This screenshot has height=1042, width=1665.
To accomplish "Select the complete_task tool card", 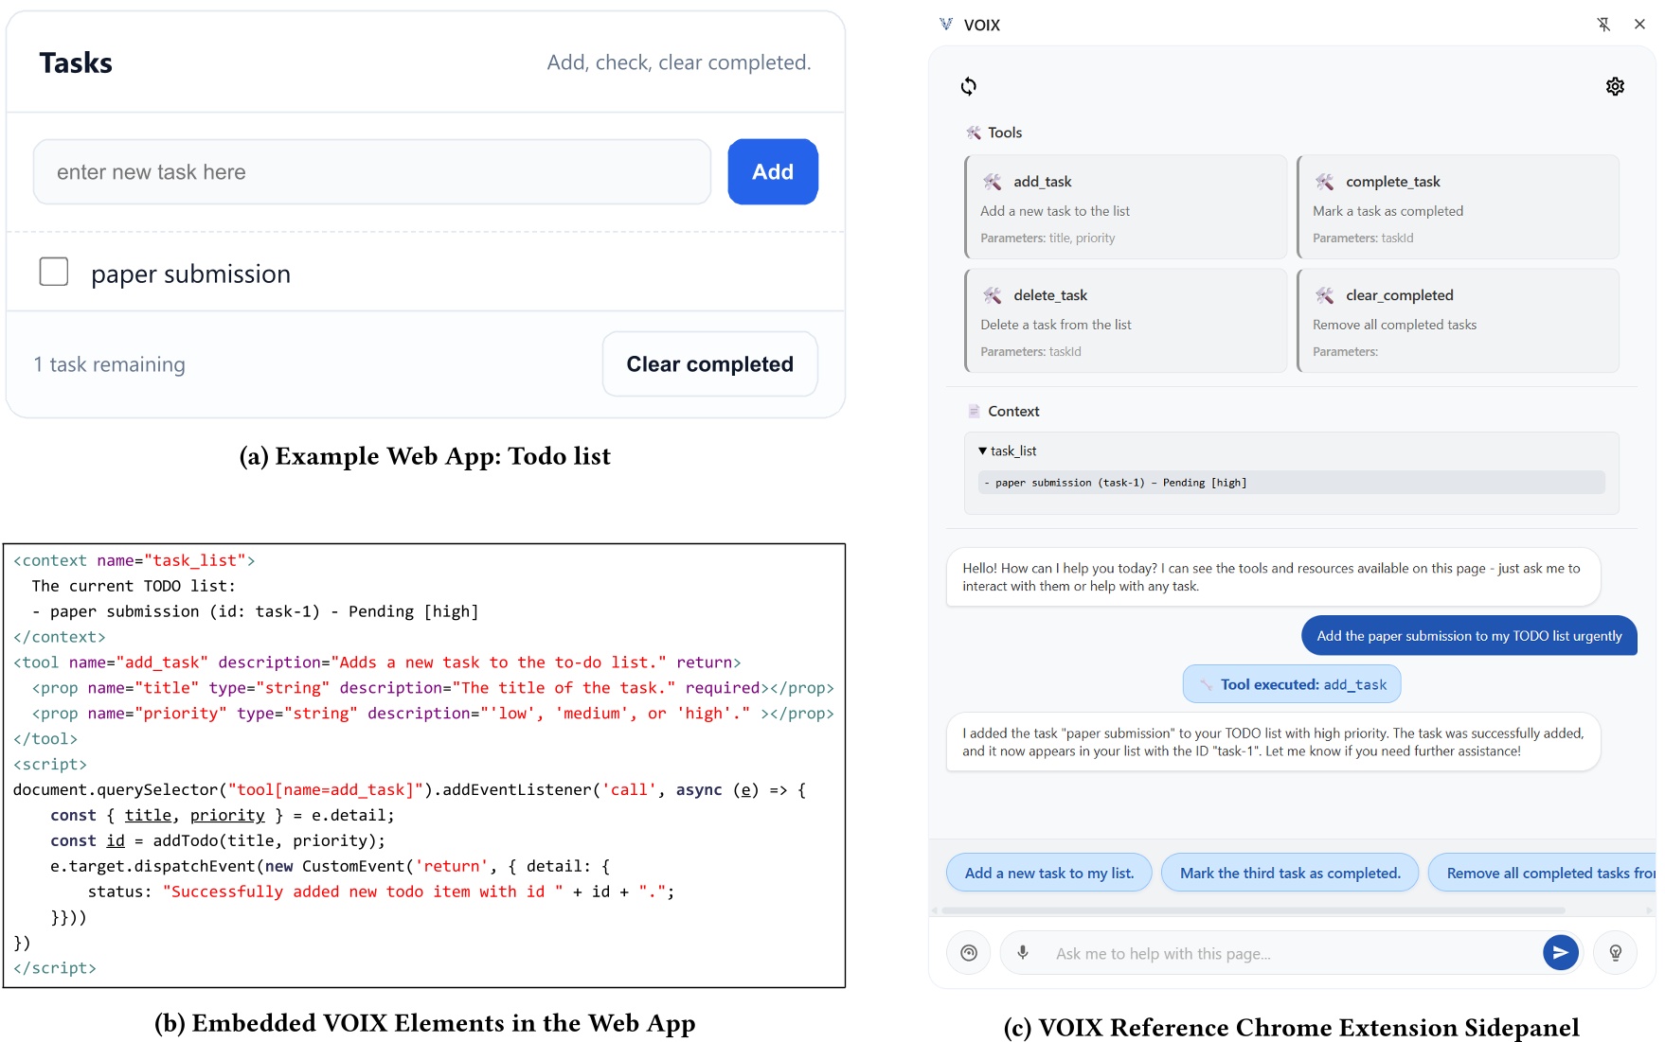I will pos(1458,207).
